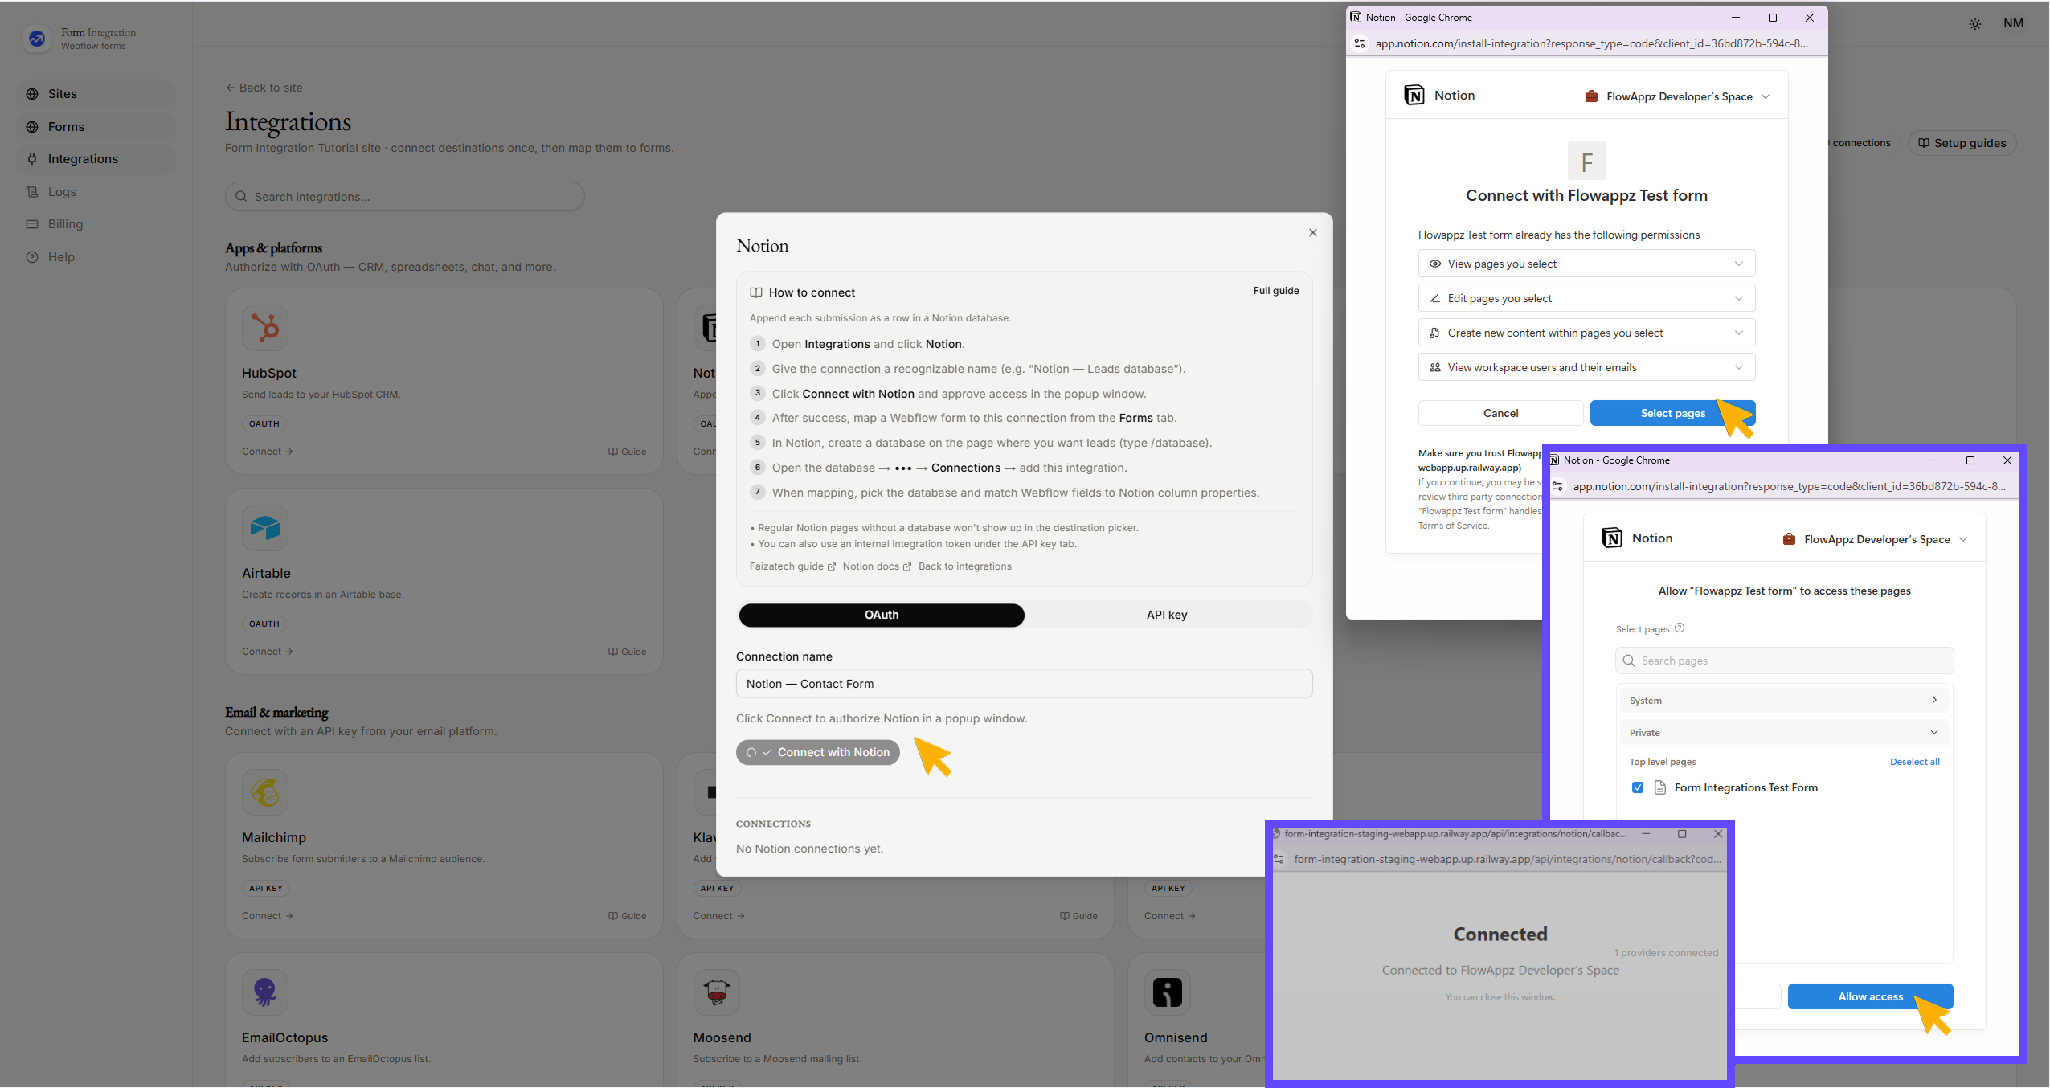
Task: Click the Deselect all link
Action: point(1914,762)
